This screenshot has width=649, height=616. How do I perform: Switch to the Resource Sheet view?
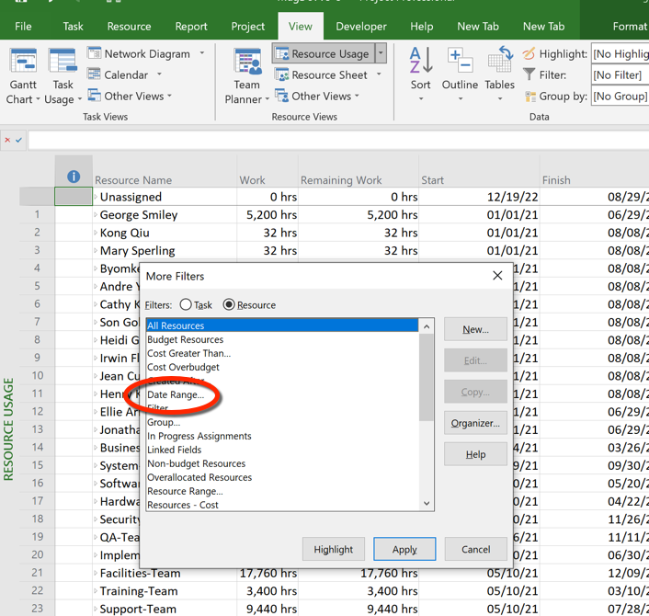pyautogui.click(x=322, y=74)
